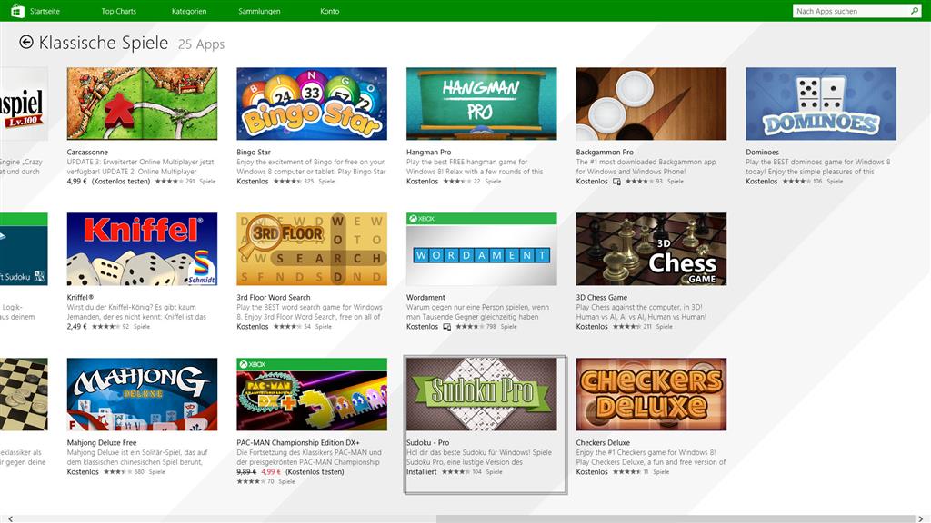The image size is (931, 523).
Task: Click the 'Checkers Deluxe' title text
Action: tap(603, 443)
